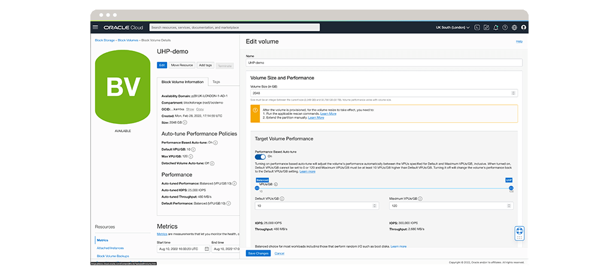Click the UHP slider handle at 120
Viewport: 613px width, 279px height.
tap(511, 188)
